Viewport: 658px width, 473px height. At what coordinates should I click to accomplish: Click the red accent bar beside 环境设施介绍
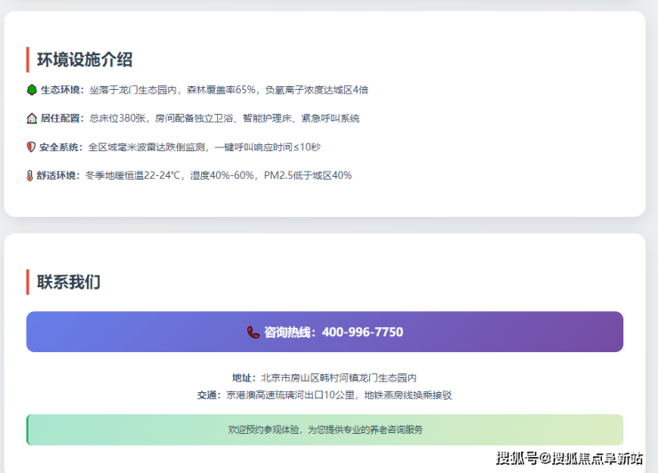coord(28,60)
